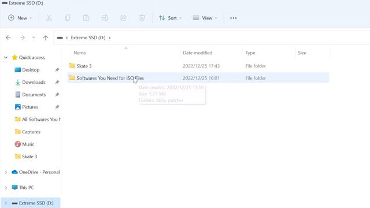370x208 pixels.
Task: Open Quick access in sidebar
Action: pos(32,57)
